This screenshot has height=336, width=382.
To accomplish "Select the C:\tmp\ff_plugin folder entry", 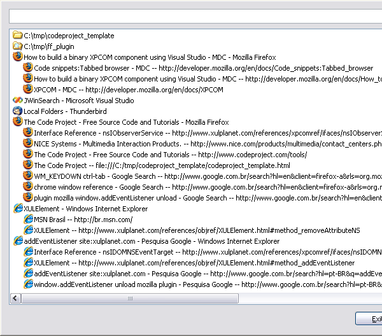I will coord(49,46).
